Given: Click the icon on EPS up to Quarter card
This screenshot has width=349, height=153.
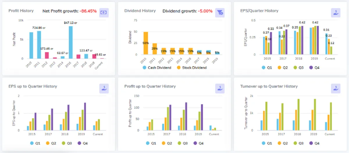Looking at the screenshot, I should [104, 88].
